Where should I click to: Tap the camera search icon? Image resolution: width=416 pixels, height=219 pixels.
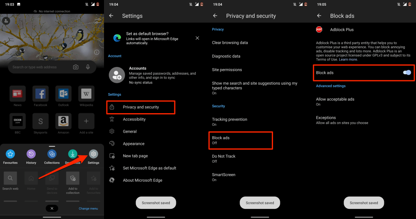(76, 67)
